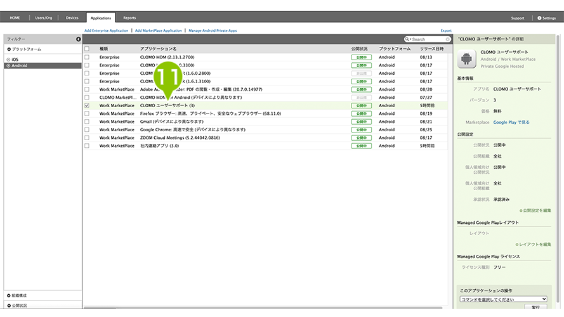Open Google Play で見る link

click(x=511, y=122)
